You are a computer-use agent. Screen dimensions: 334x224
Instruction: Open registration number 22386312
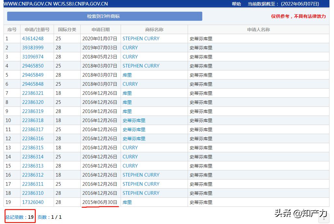33,175
